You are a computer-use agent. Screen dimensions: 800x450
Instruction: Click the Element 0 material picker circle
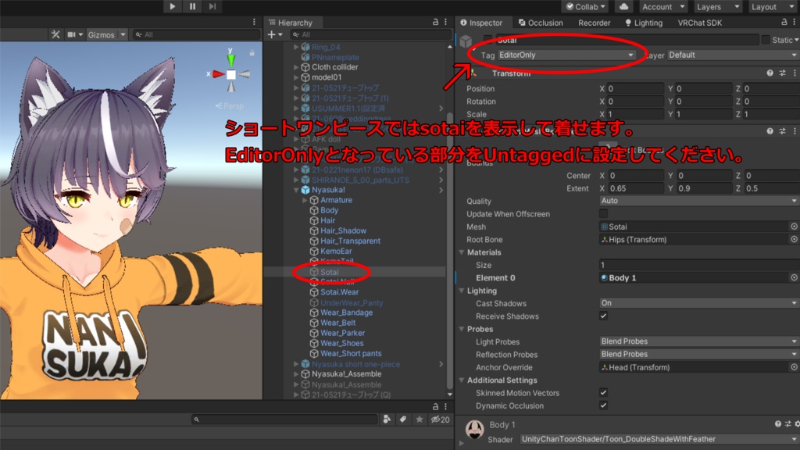coord(794,277)
